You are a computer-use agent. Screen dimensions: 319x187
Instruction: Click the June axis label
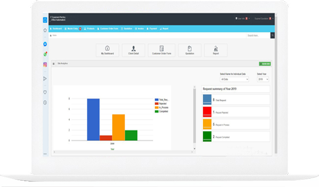pos(112,143)
